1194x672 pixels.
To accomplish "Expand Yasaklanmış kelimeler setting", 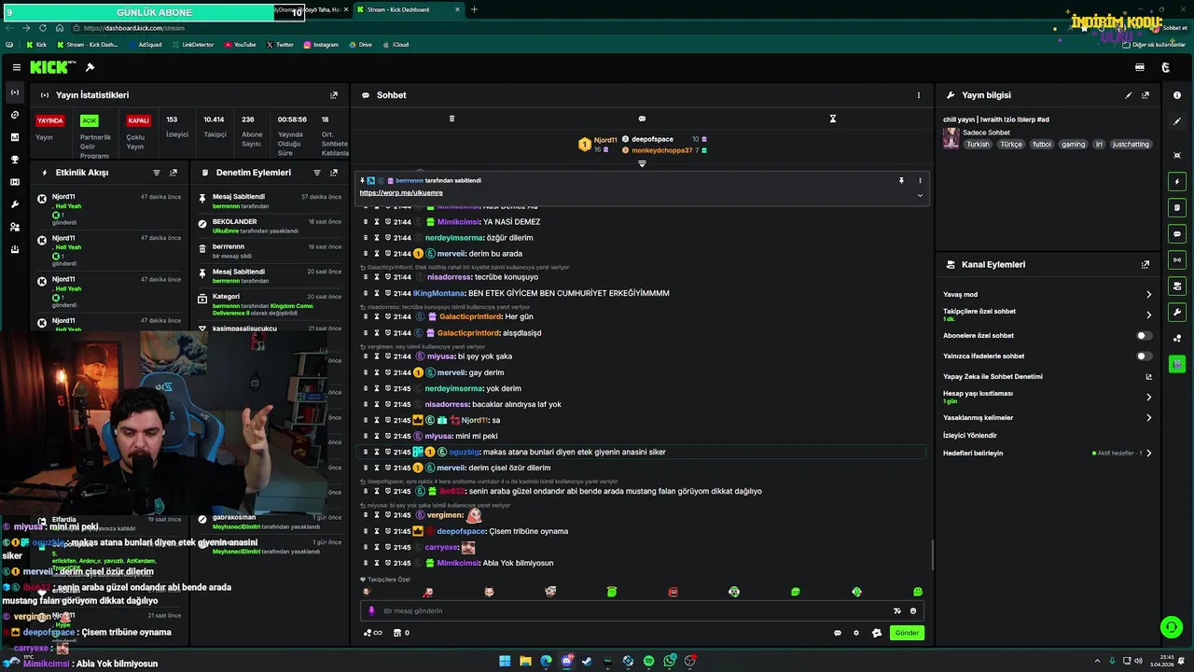I will click(x=1148, y=417).
